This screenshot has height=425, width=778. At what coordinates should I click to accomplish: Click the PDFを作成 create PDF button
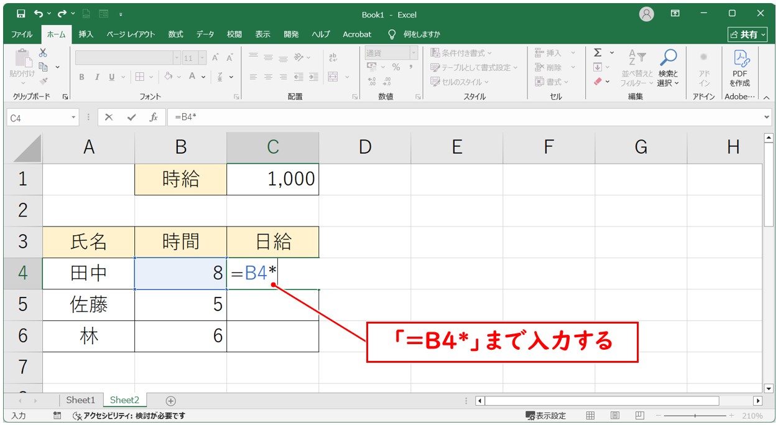coord(740,67)
